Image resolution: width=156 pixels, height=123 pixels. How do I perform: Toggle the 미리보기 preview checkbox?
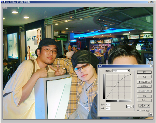[138, 111]
